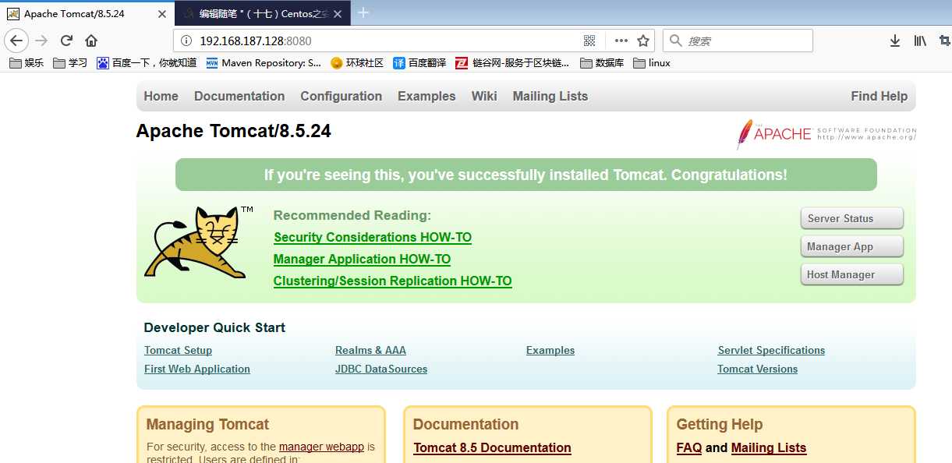Open Documentation in the Tomcat navigation bar
Image resolution: width=952 pixels, height=463 pixels.
coord(239,96)
